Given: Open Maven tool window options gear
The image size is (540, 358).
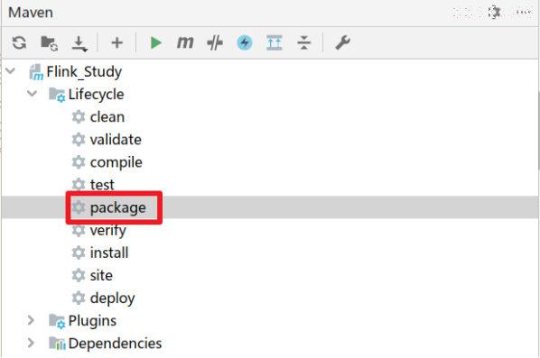Looking at the screenshot, I should 494,12.
